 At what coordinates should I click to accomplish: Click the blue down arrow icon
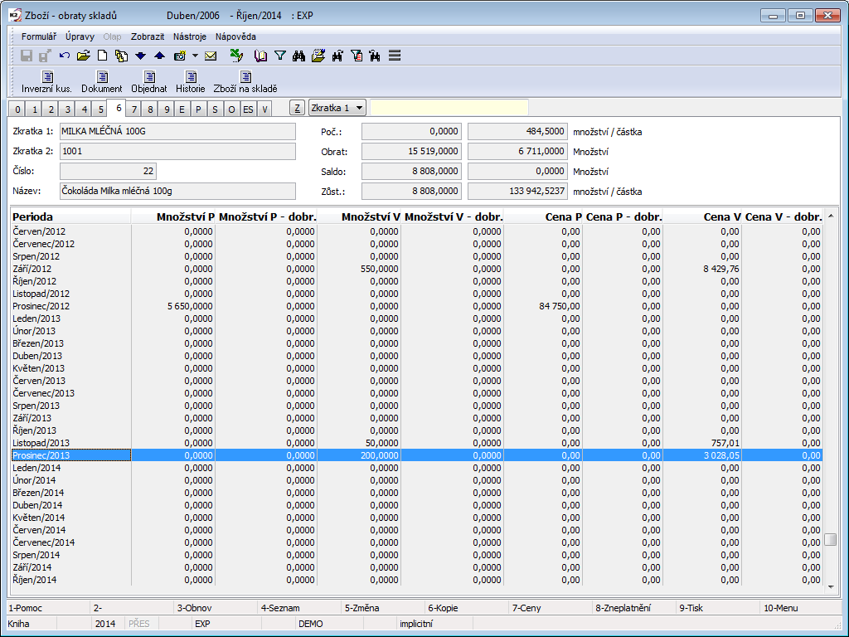click(x=140, y=56)
